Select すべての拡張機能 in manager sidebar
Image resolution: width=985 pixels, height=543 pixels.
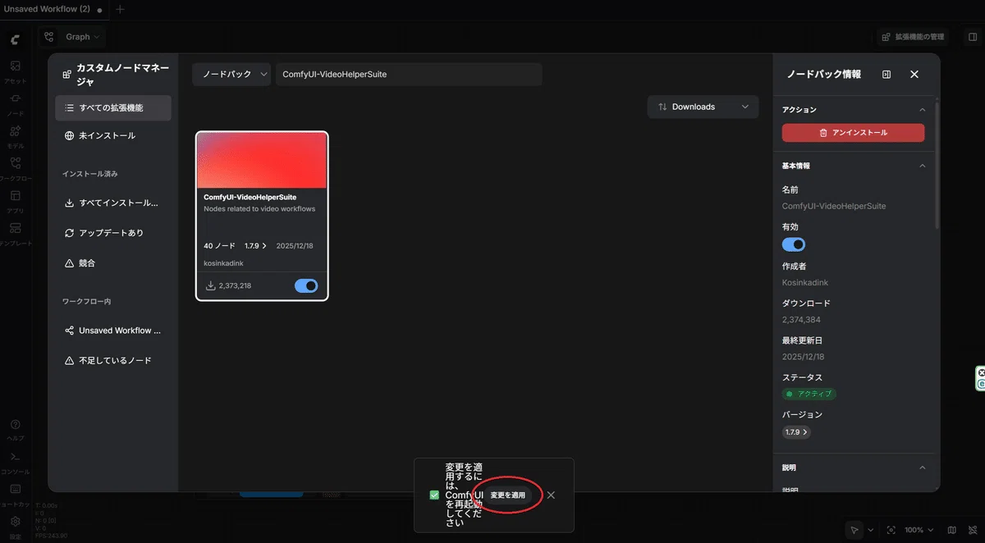(113, 107)
